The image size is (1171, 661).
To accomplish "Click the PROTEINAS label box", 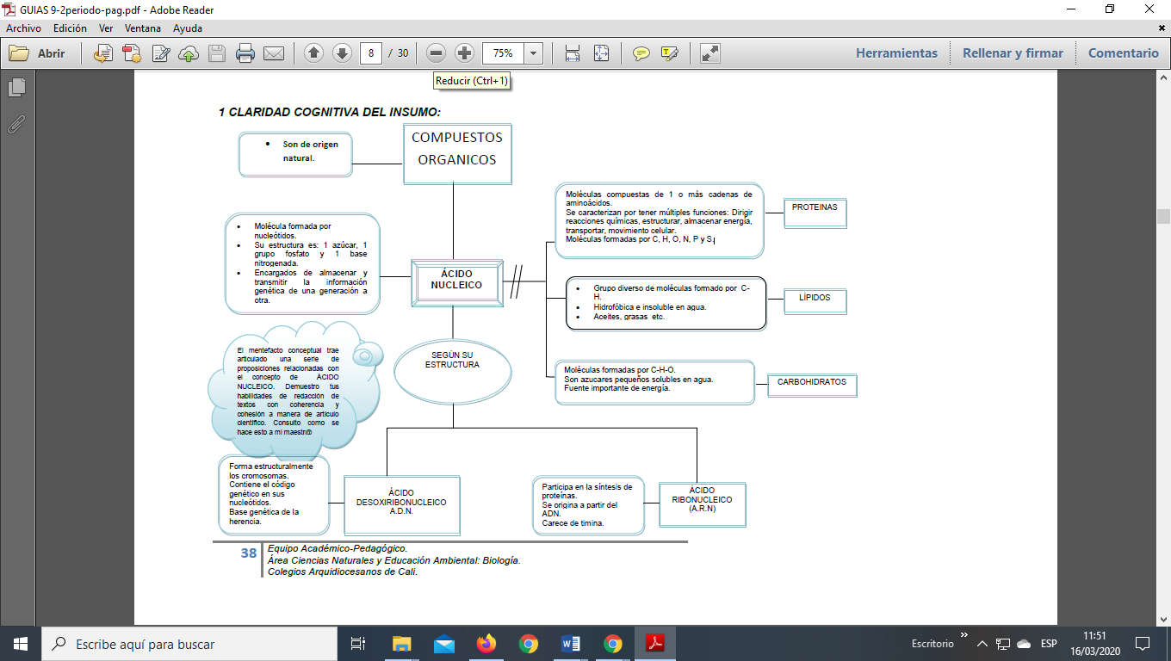I will tap(815, 213).
